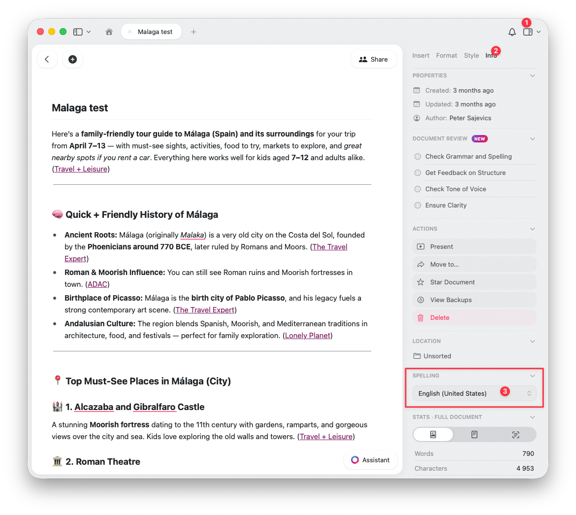
Task: Click Star Document
Action: 474,282
